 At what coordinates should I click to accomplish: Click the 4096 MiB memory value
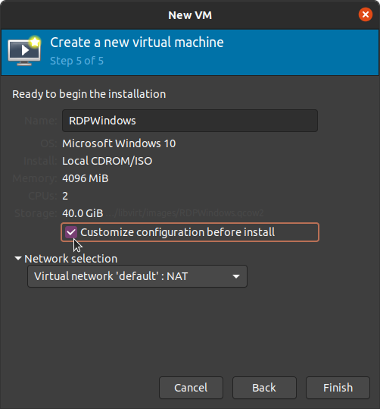click(x=86, y=178)
